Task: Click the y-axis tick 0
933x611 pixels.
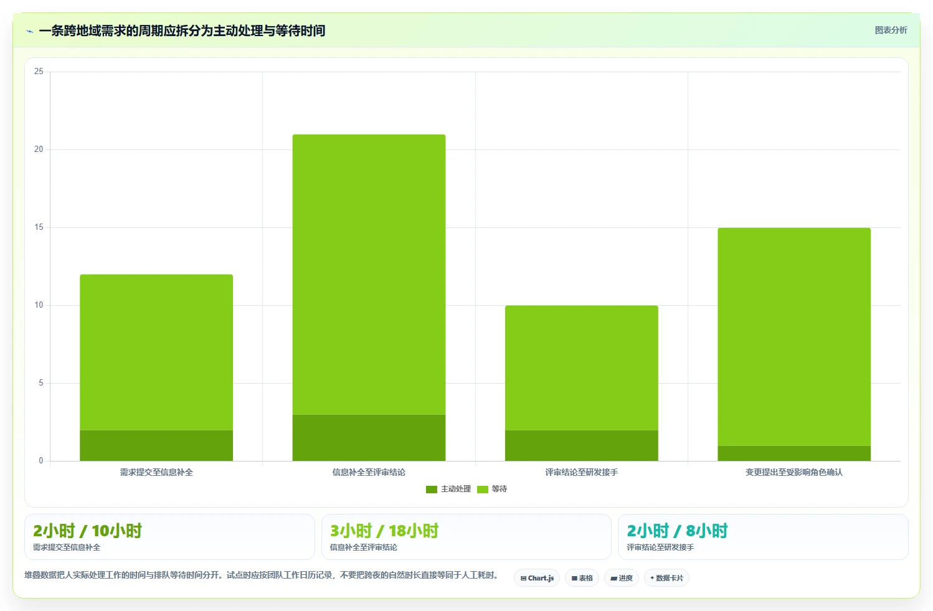Action: coord(41,461)
